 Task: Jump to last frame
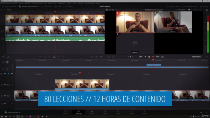click(158, 57)
